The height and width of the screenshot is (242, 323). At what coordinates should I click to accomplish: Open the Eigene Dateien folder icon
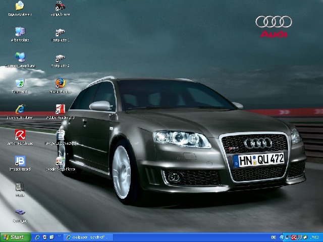pyautogui.click(x=20, y=6)
